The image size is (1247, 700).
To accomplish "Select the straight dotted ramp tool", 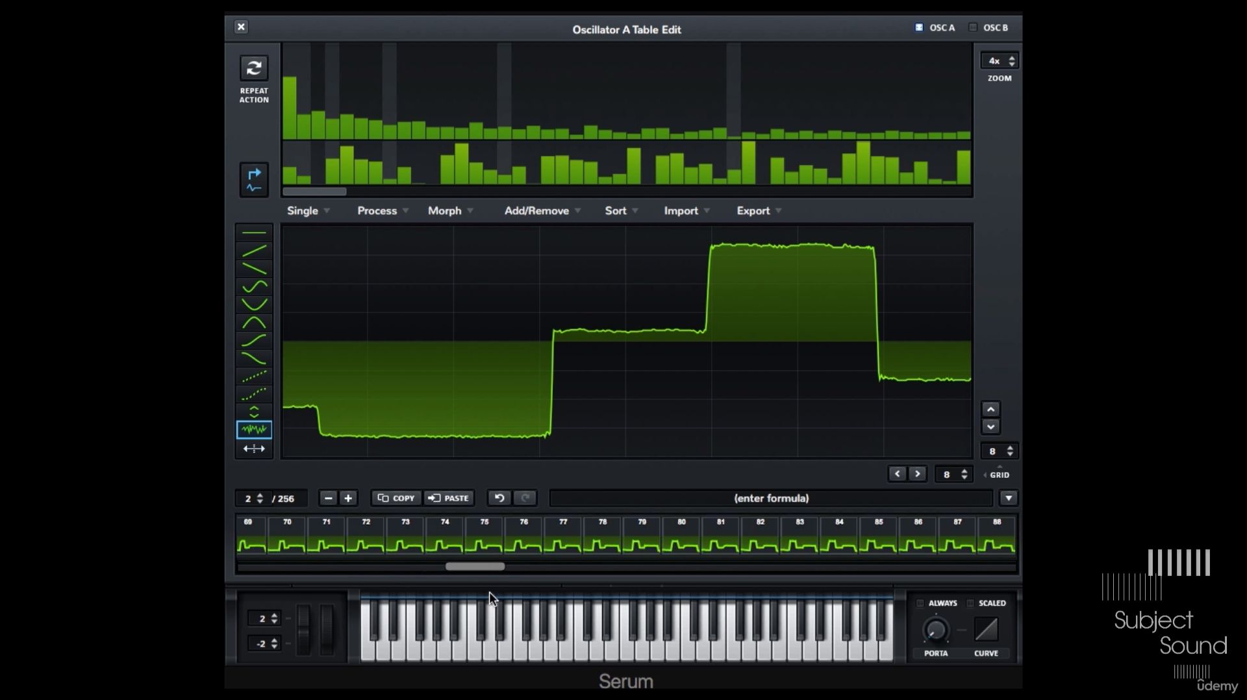I will tap(254, 376).
